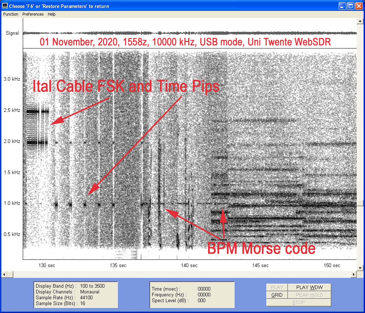Viewport: 365px width, 313px height.
Task: Click the PLAY WDW button
Action: (309, 287)
